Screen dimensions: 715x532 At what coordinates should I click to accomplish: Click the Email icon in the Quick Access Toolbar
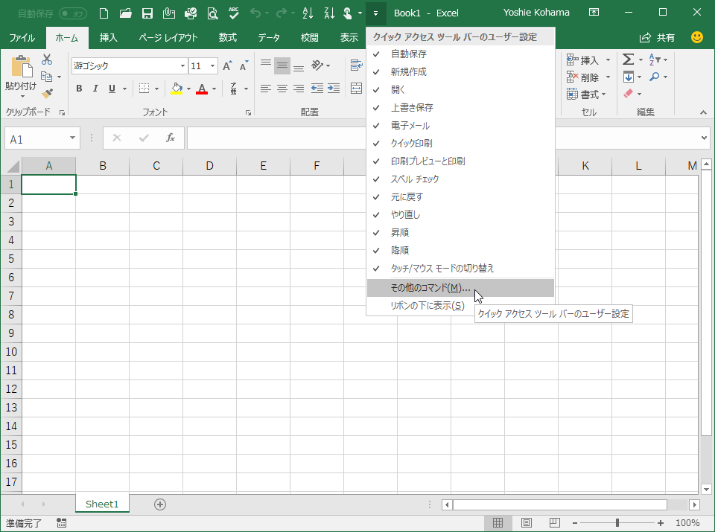click(x=169, y=13)
